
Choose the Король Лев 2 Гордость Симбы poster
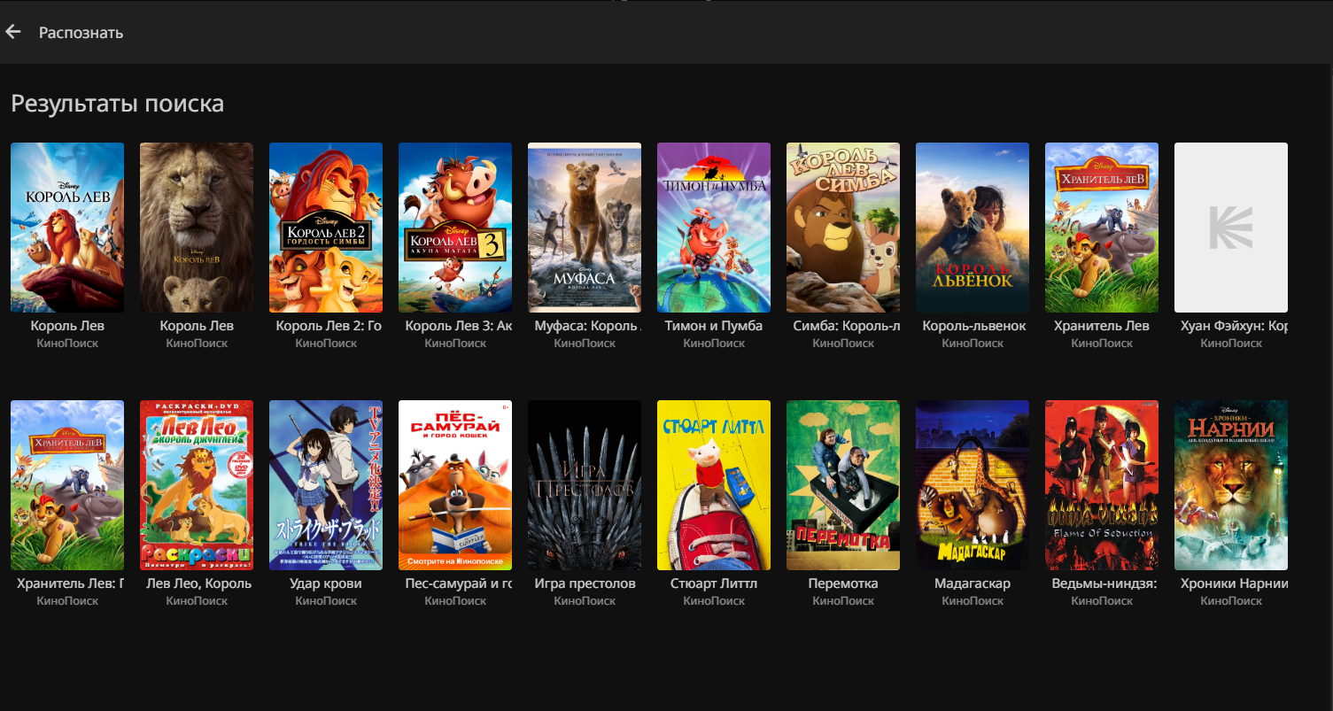(x=326, y=228)
